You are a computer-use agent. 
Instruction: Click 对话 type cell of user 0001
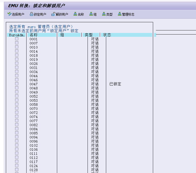(95, 39)
